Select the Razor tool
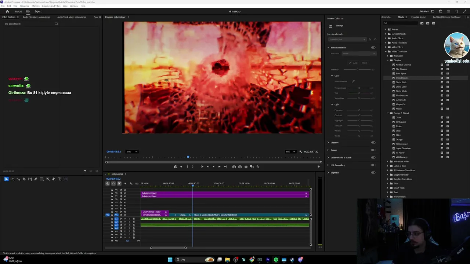 (24, 179)
